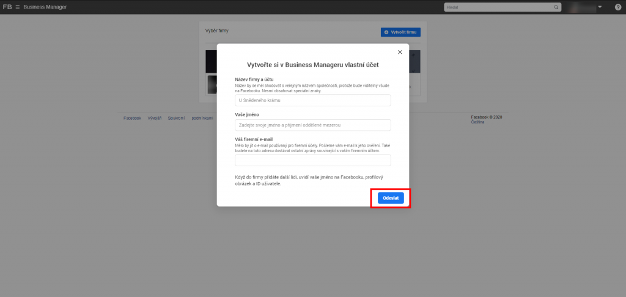Open the Vývojáři footer link
626x297 pixels.
[154, 118]
